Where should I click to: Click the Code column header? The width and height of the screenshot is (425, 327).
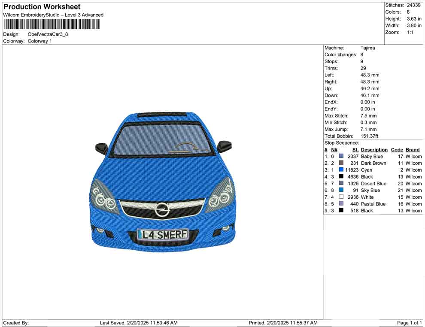click(x=397, y=149)
